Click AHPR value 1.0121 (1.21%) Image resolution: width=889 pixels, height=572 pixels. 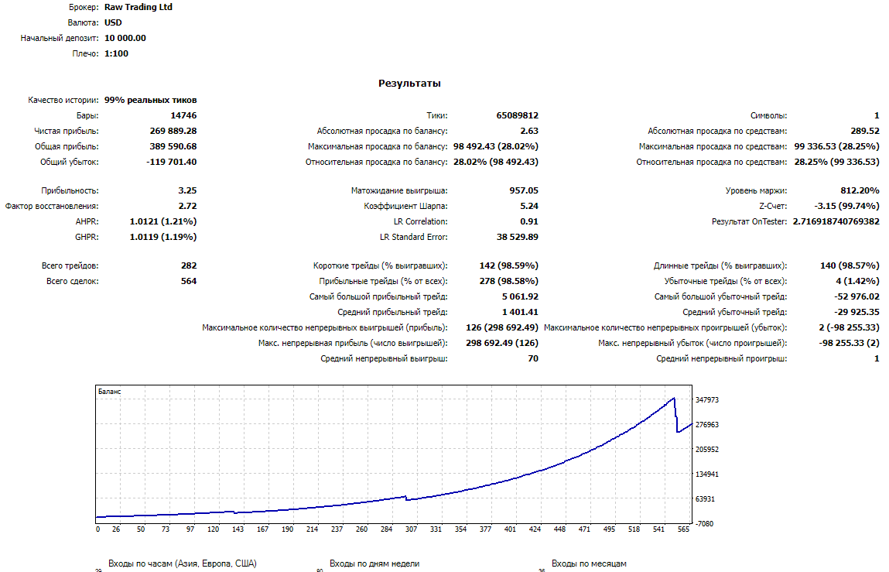163,221
